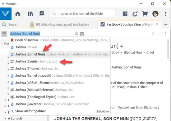Open the Home page icon
Viewport: 171px width, 121px height.
tap(18, 14)
